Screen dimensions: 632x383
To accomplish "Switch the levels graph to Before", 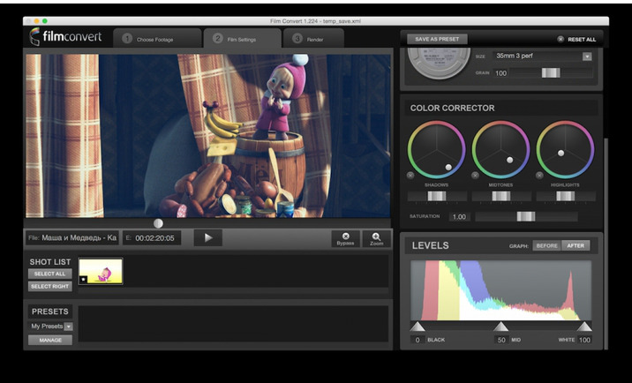I will click(547, 245).
